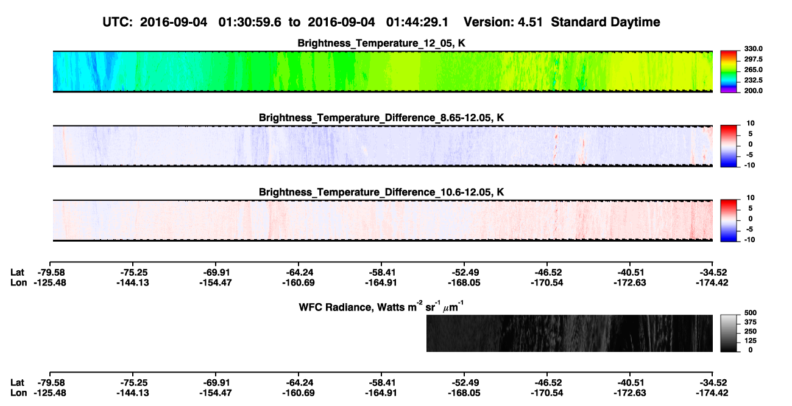This screenshot has height=406, width=792.
Task: Click latitude "-46.52" on the axis above WFC Radiance
Action: click(547, 272)
